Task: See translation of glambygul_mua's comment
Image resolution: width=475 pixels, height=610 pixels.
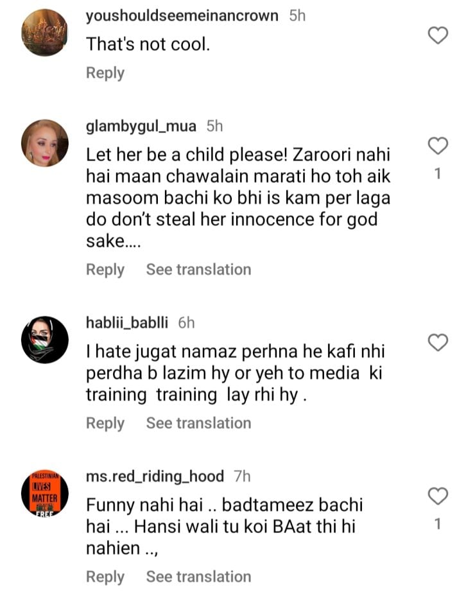Action: click(198, 270)
